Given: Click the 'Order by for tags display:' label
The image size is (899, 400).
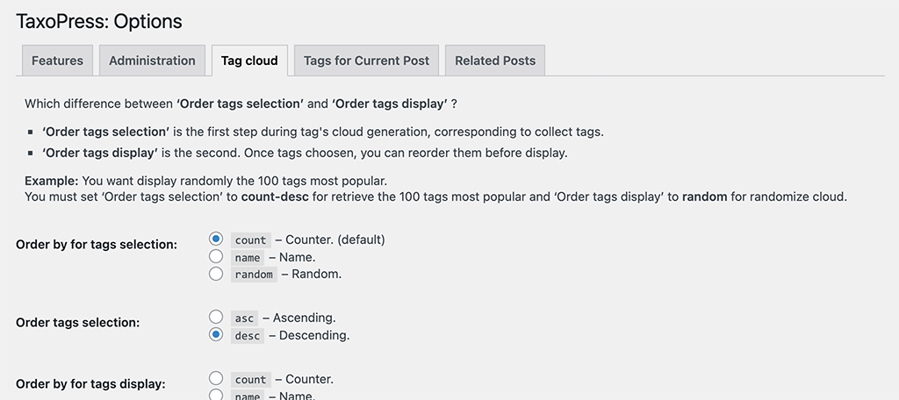Looking at the screenshot, I should coord(90,383).
